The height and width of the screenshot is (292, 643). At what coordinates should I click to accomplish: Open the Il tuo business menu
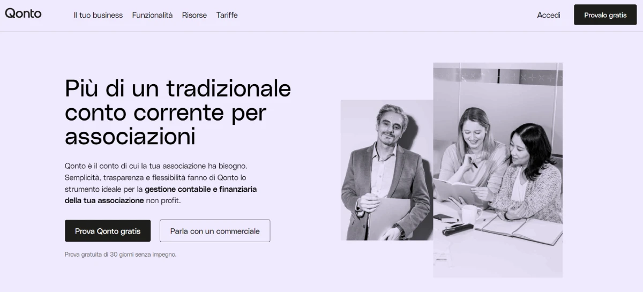coord(98,15)
